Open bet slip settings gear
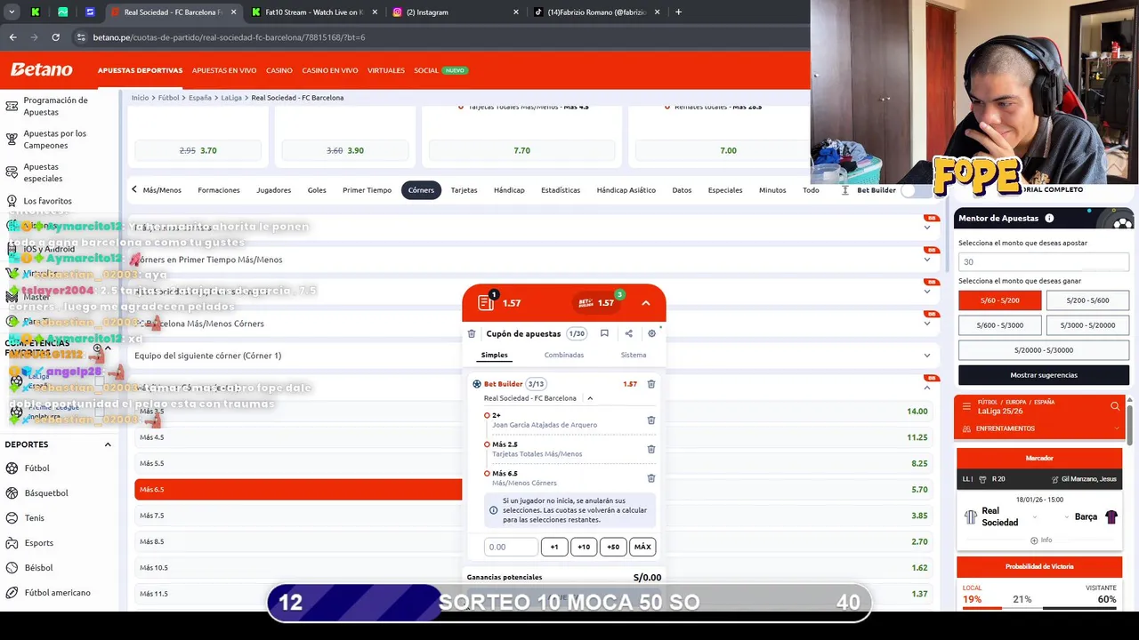The width and height of the screenshot is (1139, 640). point(651,333)
